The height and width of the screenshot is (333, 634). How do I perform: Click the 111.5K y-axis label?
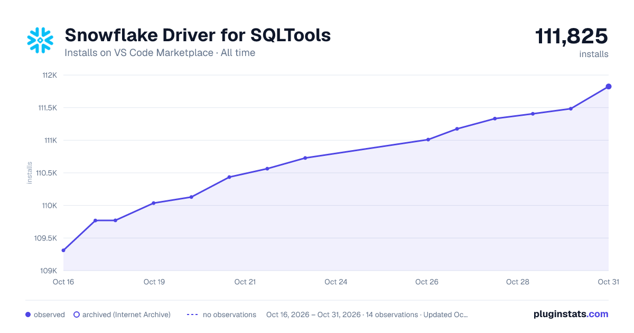46,108
